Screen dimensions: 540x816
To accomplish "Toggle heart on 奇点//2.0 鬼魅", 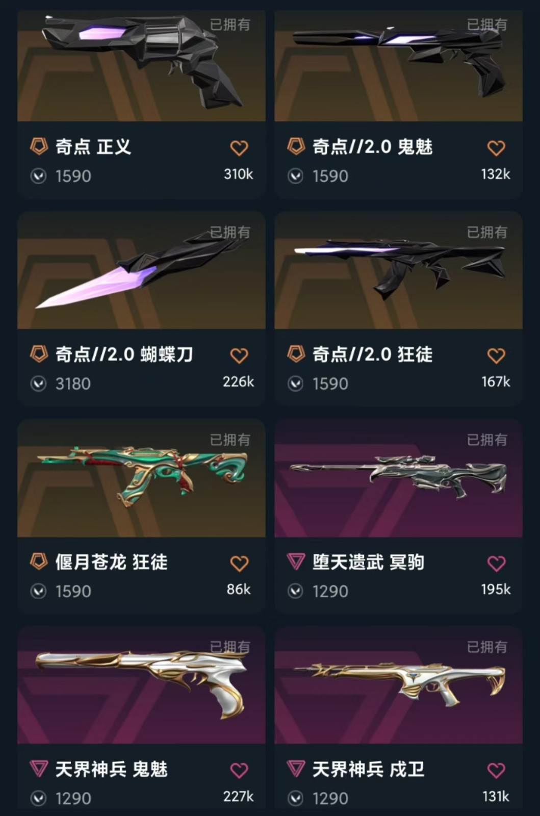I will [x=496, y=148].
